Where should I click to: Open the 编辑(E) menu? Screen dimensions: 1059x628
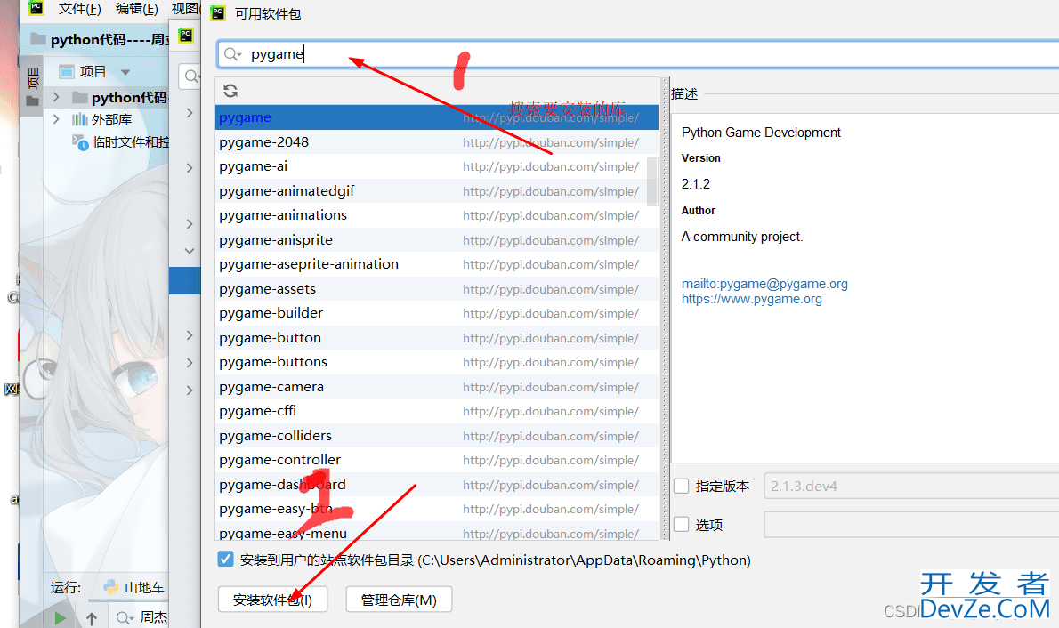(136, 9)
